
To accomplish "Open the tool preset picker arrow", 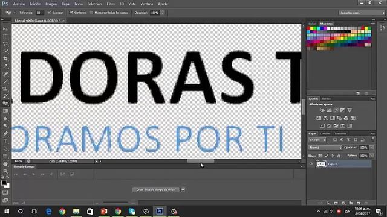I will (15, 13).
